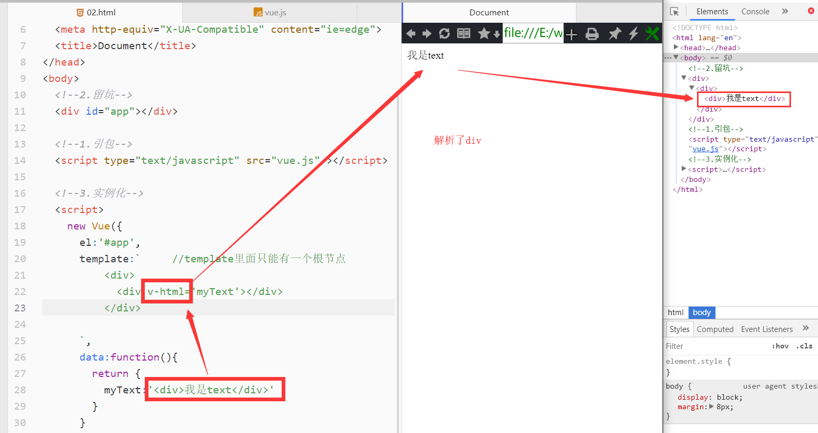
Task: Click 我是text in the preview page
Action: tap(425, 56)
